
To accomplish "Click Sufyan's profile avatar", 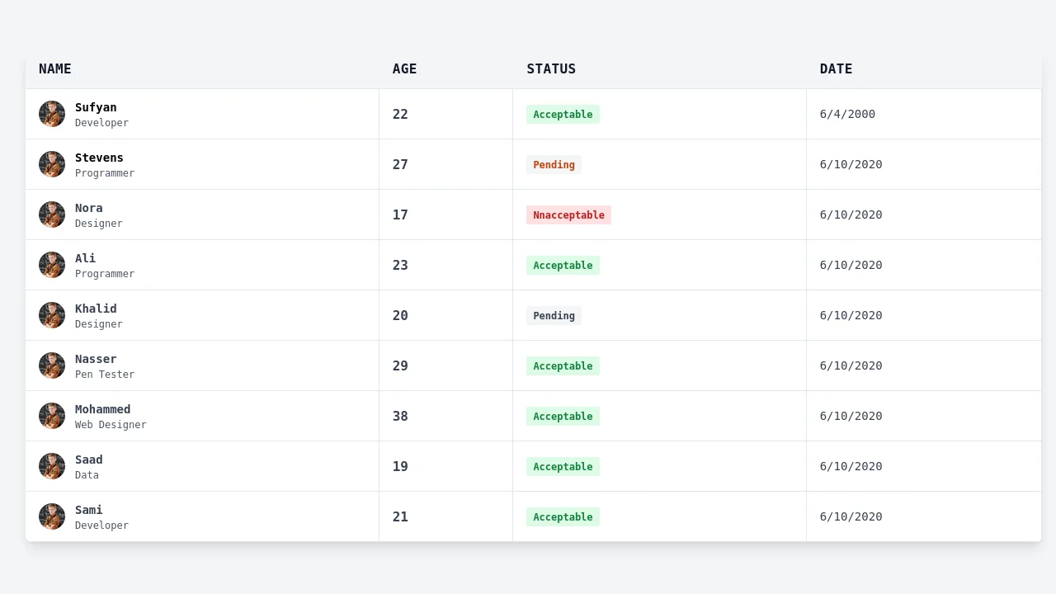I will coord(52,114).
